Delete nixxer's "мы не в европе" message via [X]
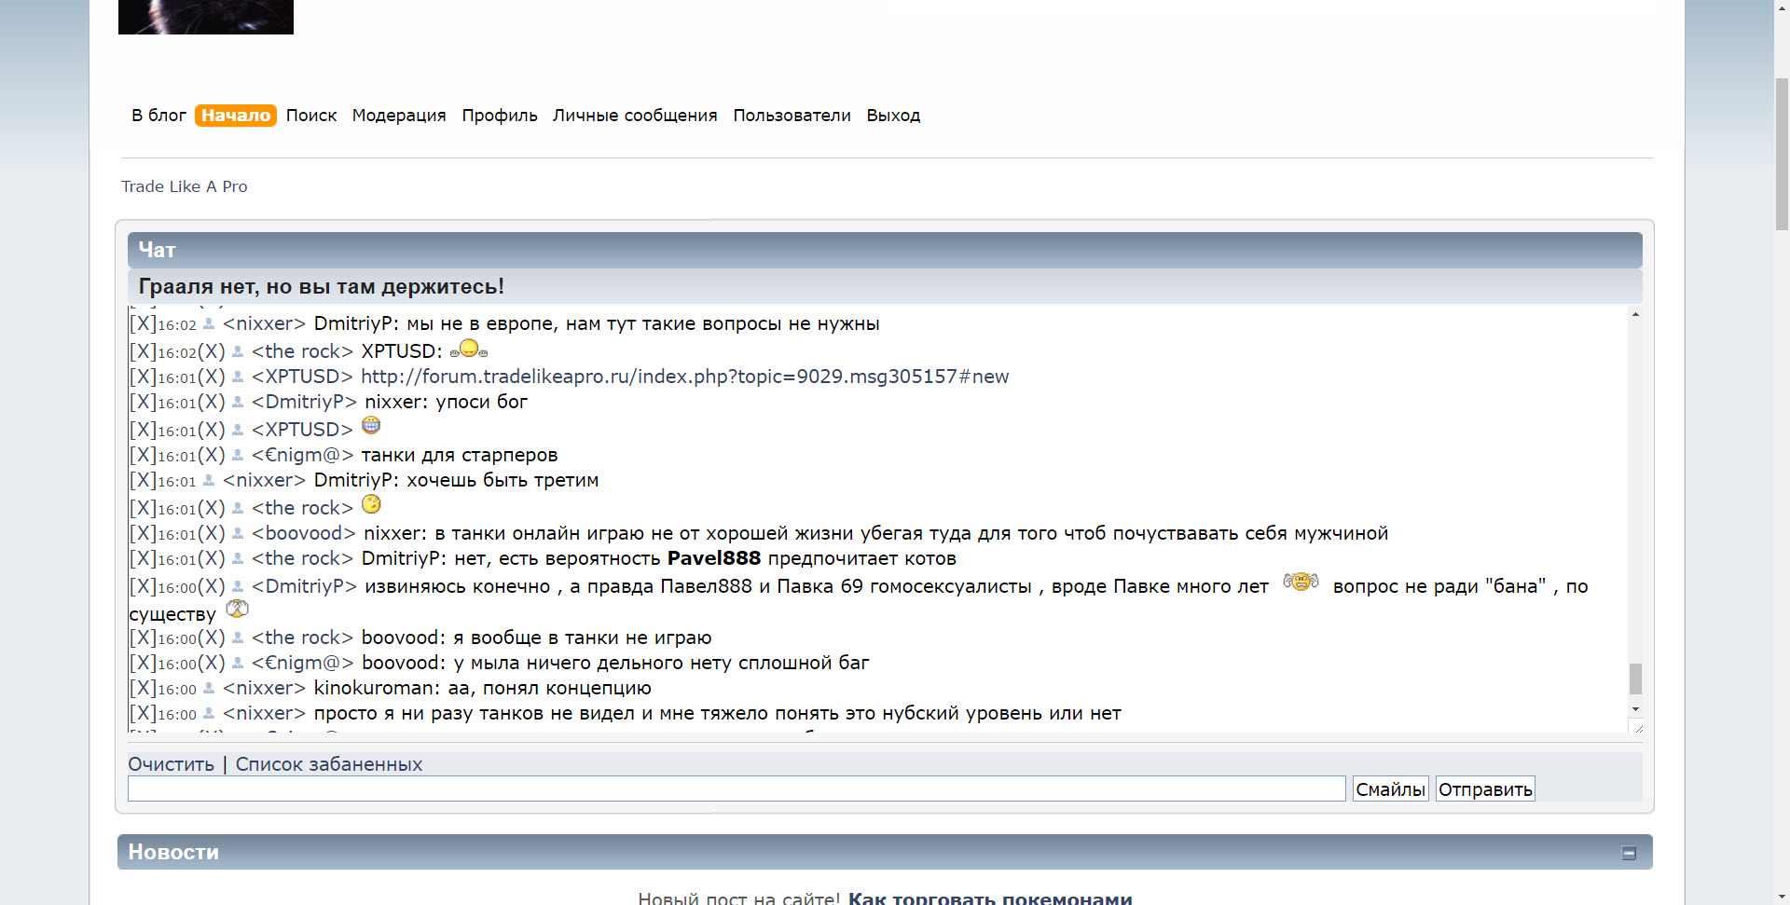The width and height of the screenshot is (1790, 905). click(143, 323)
